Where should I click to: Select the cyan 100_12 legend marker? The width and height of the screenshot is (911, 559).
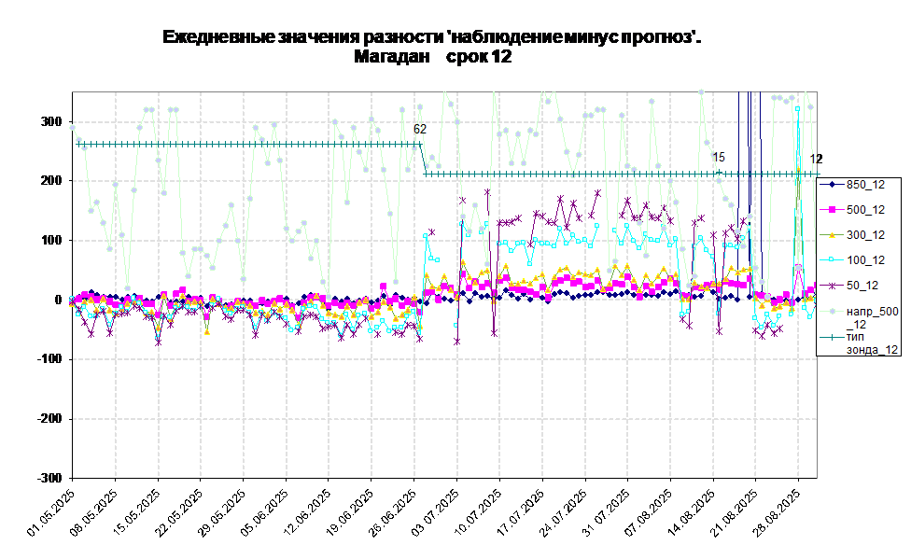point(831,260)
